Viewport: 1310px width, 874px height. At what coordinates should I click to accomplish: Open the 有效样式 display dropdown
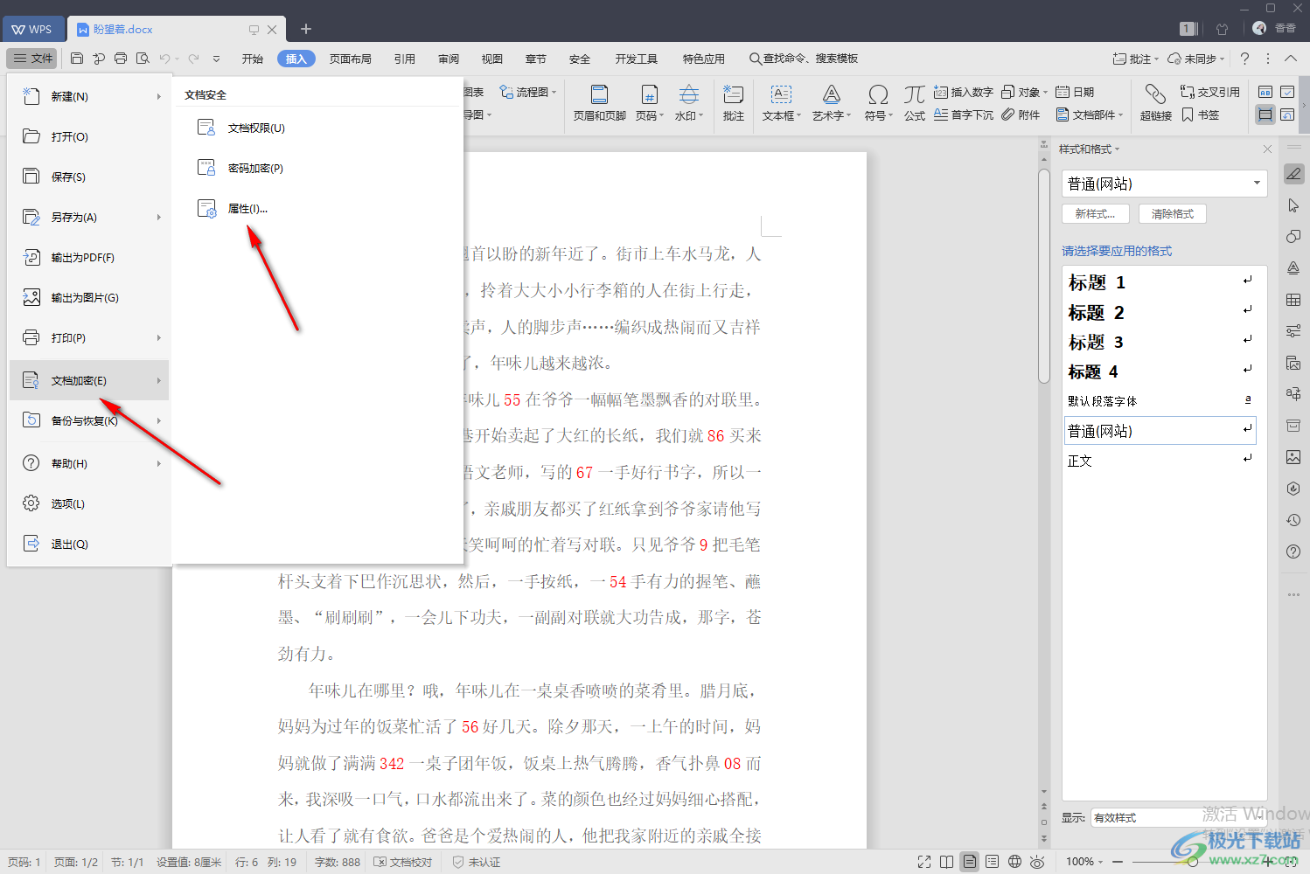click(x=1178, y=818)
